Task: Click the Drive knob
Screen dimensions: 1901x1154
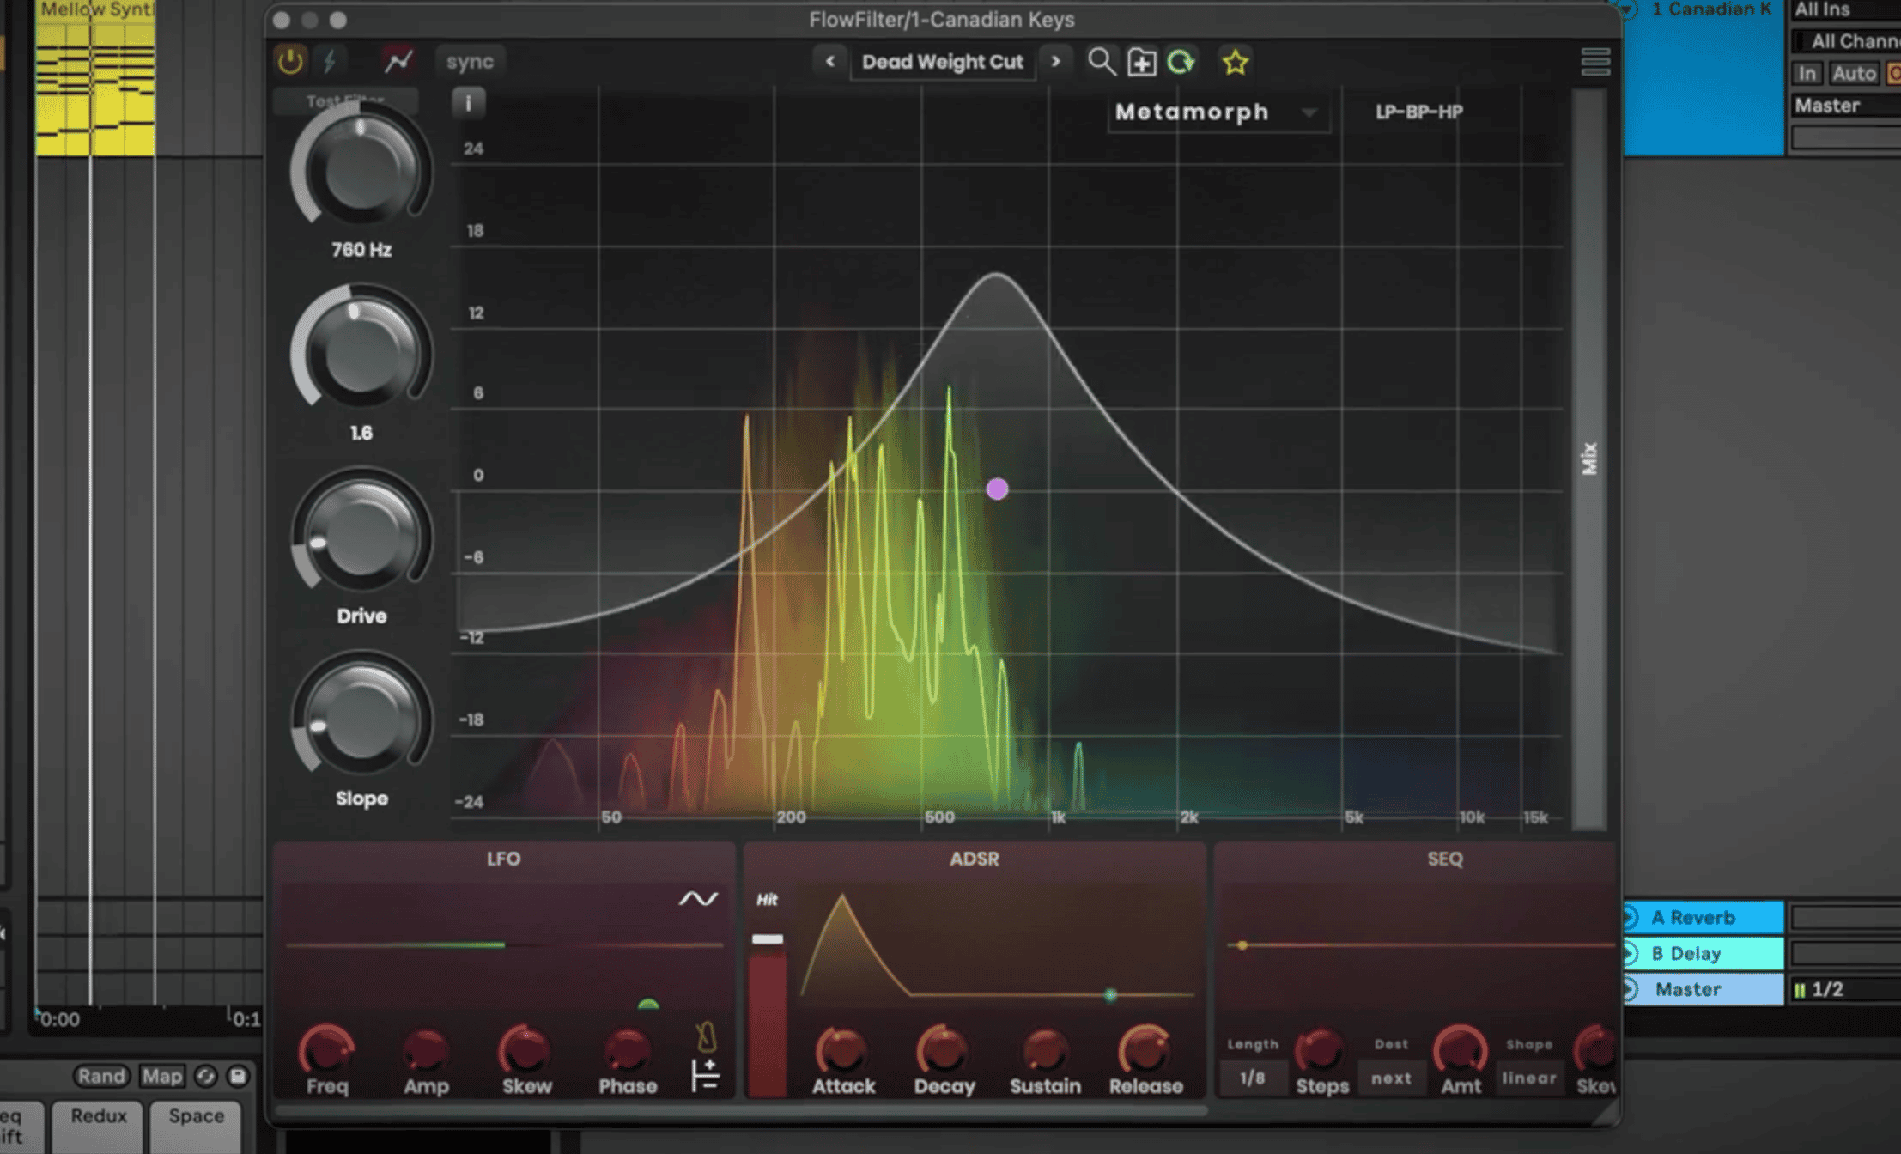Action: coord(361,534)
